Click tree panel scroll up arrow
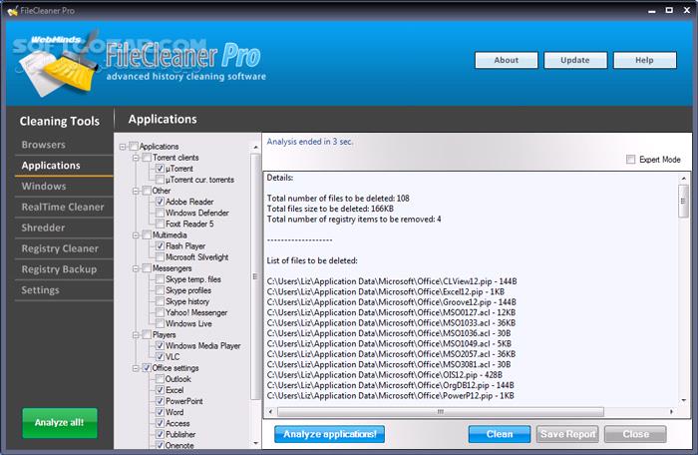698x455 pixels. coord(255,147)
